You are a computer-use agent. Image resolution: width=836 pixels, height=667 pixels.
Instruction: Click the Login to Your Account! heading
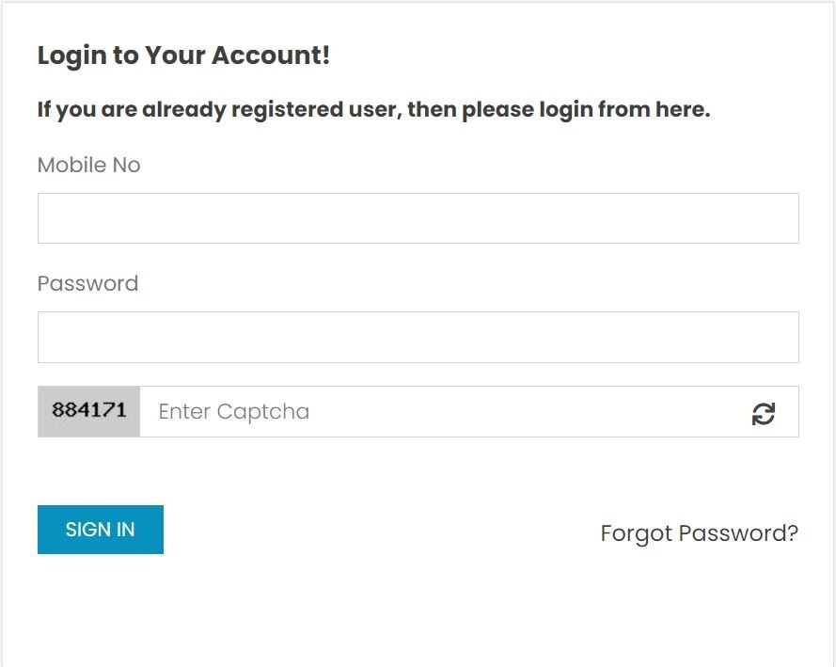point(183,56)
